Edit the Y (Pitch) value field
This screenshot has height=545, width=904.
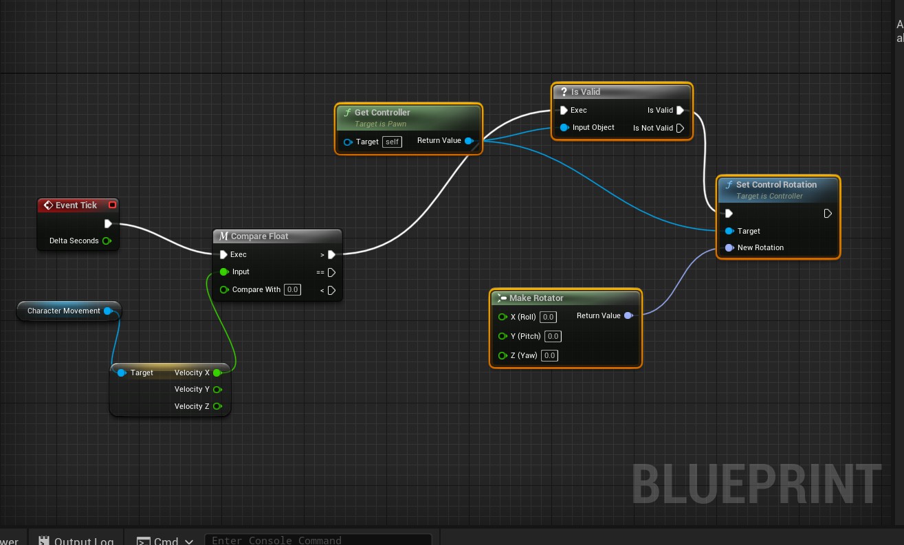(x=553, y=336)
